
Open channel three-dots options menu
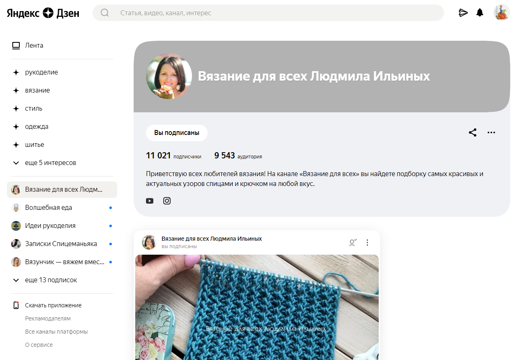click(x=491, y=132)
